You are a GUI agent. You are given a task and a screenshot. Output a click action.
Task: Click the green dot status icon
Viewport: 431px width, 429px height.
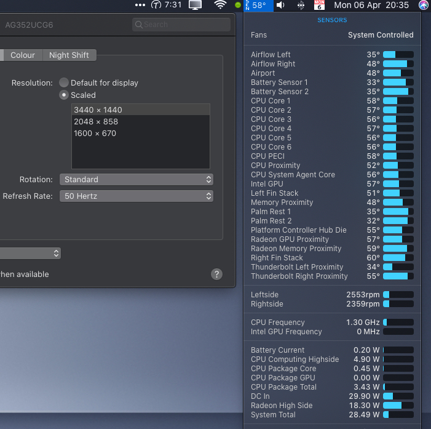238,5
